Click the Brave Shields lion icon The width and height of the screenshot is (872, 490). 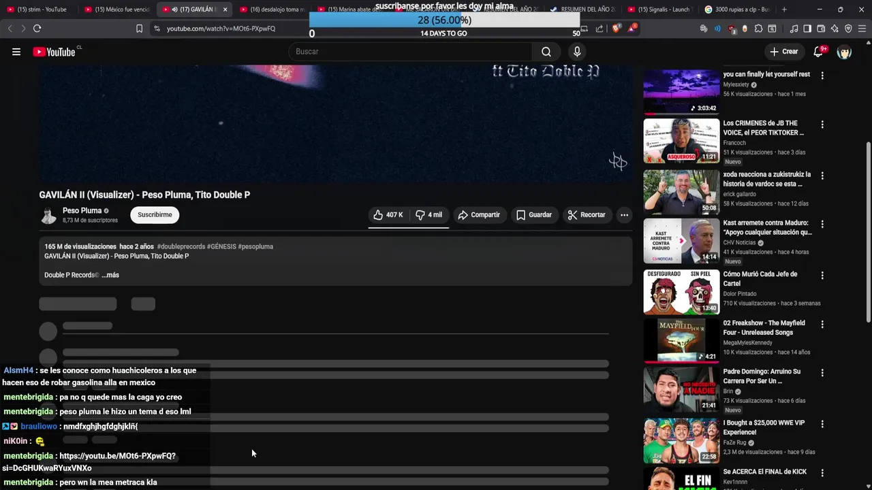tap(617, 29)
